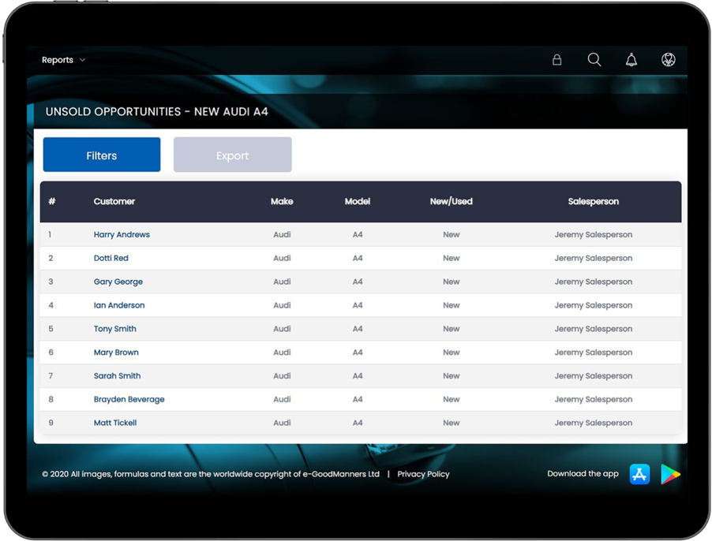This screenshot has width=712, height=541.
Task: Open Brayden Beverage customer entry
Action: coord(129,399)
